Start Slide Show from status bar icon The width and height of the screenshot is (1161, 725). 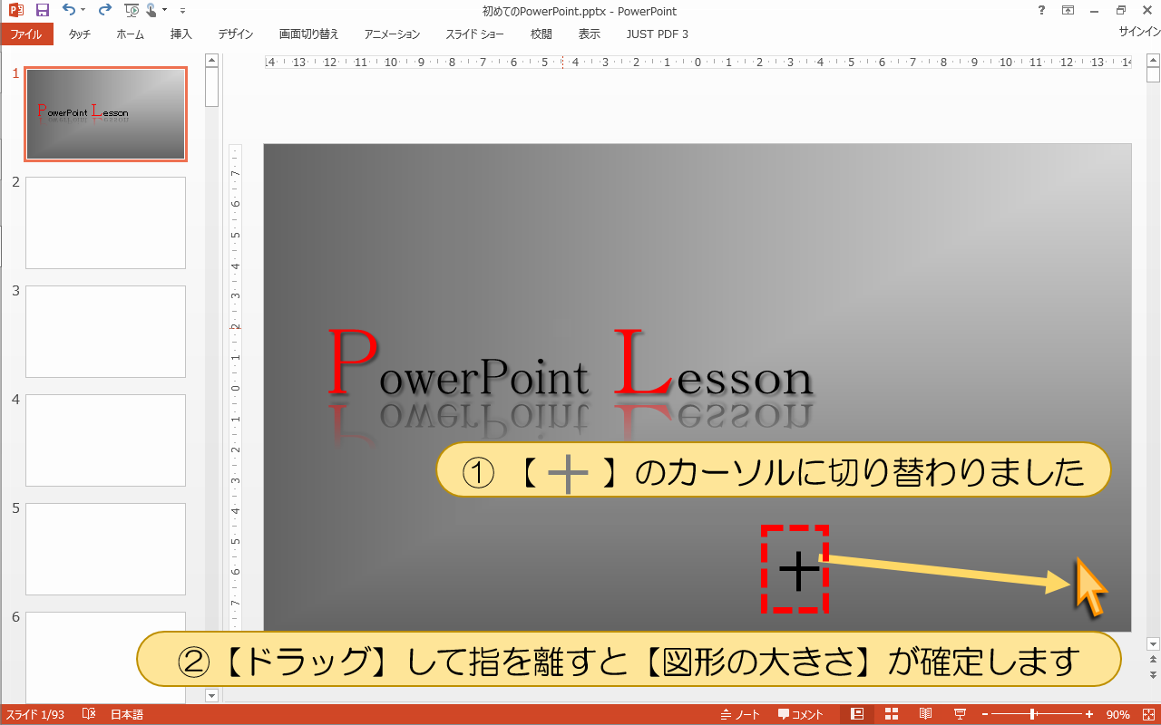961,714
